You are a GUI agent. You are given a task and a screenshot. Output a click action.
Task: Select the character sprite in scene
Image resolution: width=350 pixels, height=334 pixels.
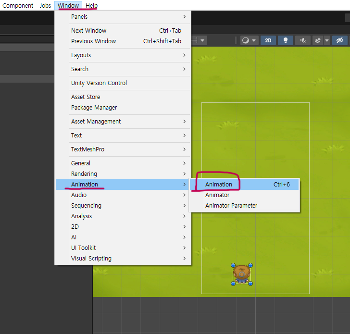(x=241, y=274)
